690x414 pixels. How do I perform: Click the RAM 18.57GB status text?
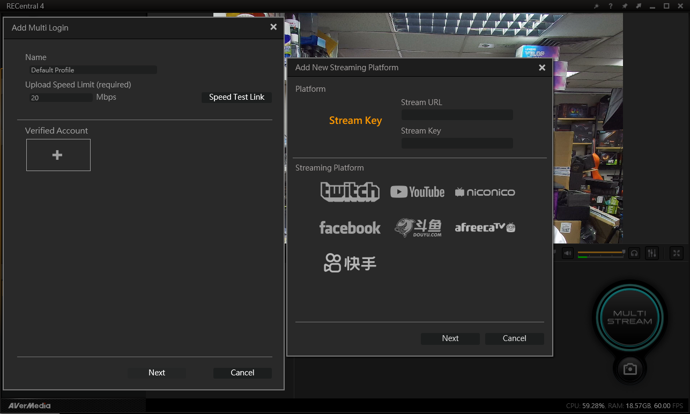click(629, 406)
